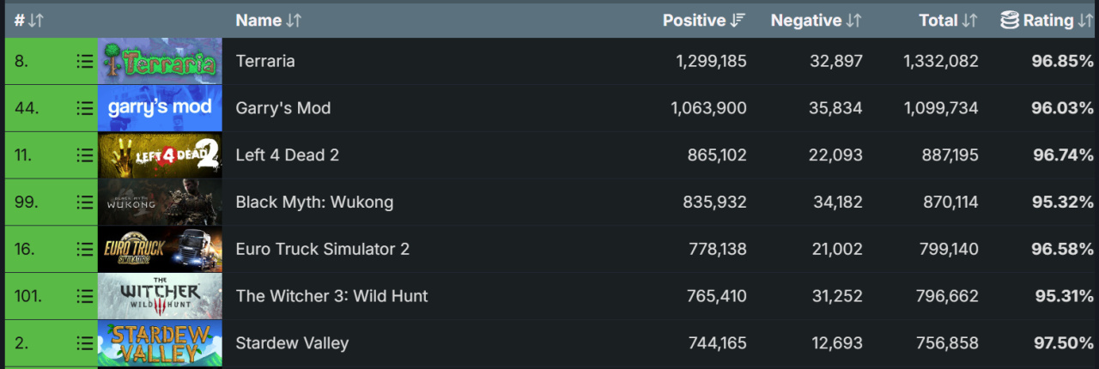Viewport: 1099px width, 369px height.
Task: Open the list icon next to The Witcher 3
Action: click(x=84, y=296)
